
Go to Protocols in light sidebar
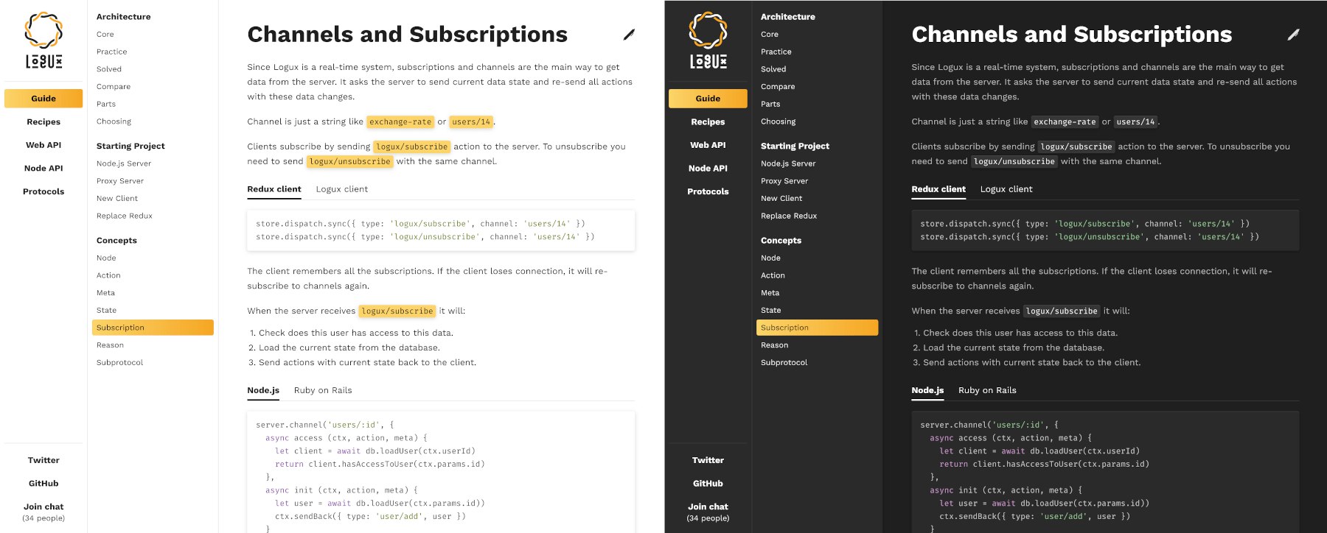tap(43, 191)
